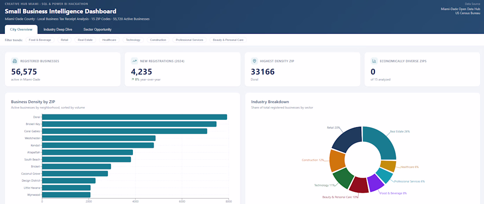The height and width of the screenshot is (204, 484).
Task: Click the purple Food & Beverage donut slice
Action: [376, 183]
